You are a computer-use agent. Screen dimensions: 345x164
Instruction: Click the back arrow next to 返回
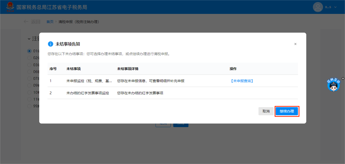click(26, 22)
